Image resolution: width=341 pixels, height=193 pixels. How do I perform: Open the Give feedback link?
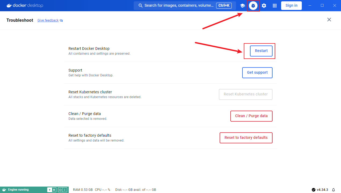pyautogui.click(x=48, y=20)
